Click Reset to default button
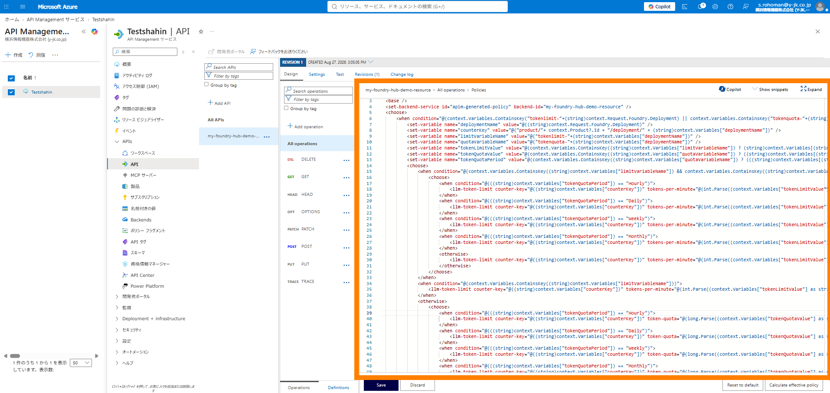The height and width of the screenshot is (393, 830). (743, 385)
